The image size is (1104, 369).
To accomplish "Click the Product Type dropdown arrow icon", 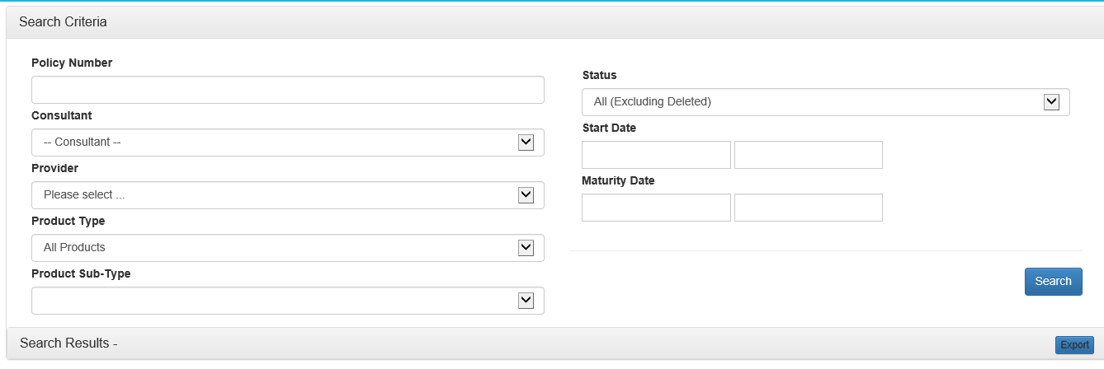I will pyautogui.click(x=526, y=248).
